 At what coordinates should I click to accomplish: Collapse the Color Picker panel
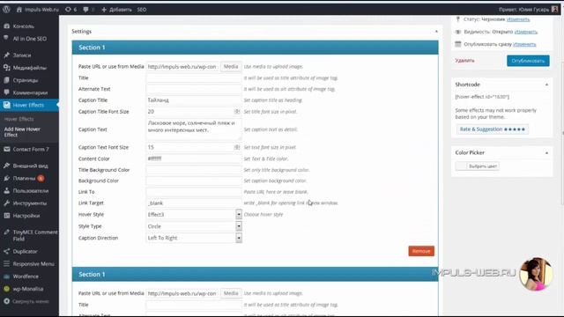point(546,152)
